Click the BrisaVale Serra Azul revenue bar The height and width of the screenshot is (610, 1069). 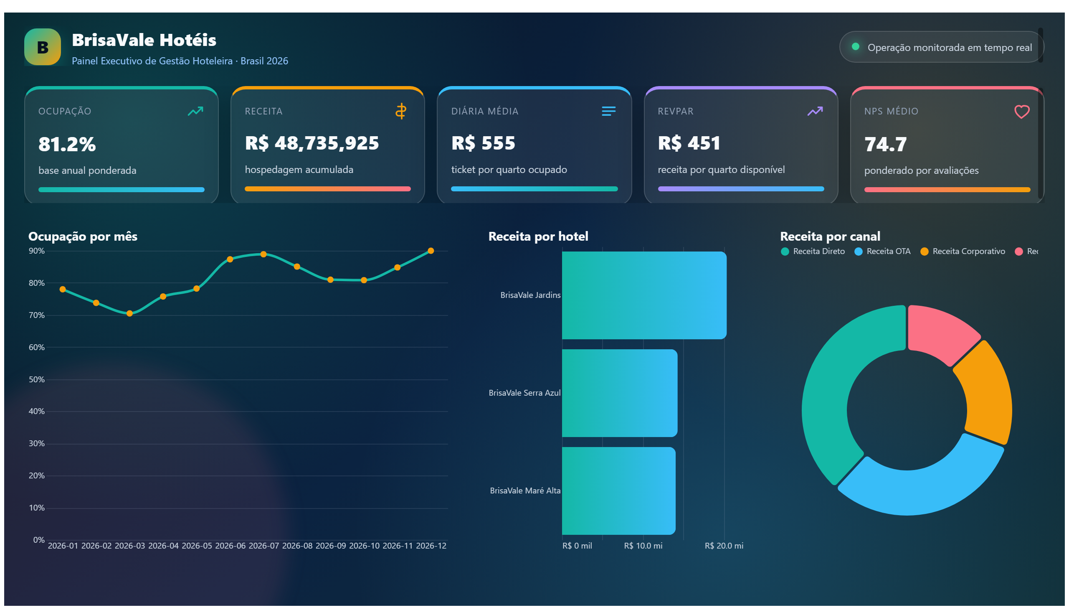620,393
